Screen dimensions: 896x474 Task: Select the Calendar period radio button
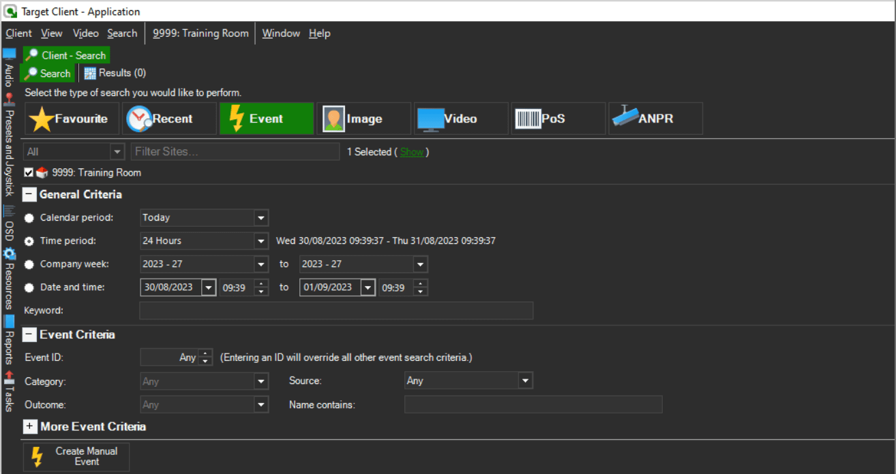(x=29, y=218)
